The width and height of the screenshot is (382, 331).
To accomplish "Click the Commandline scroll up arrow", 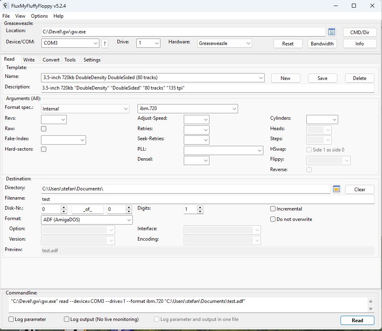I will 371,301.
